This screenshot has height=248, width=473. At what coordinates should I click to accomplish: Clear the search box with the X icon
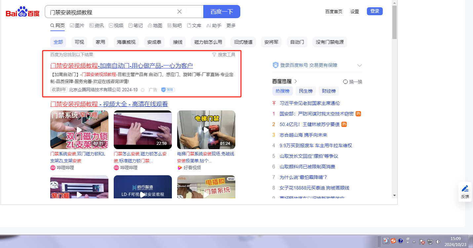point(179,12)
